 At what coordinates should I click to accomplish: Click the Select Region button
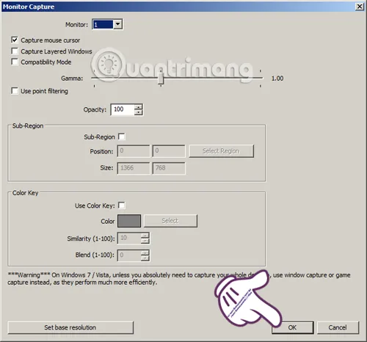tap(221, 151)
